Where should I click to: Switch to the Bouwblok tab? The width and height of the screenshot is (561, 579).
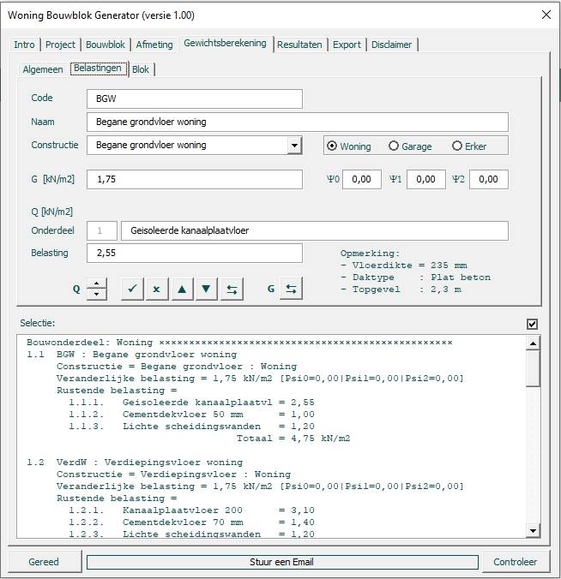pyautogui.click(x=106, y=45)
